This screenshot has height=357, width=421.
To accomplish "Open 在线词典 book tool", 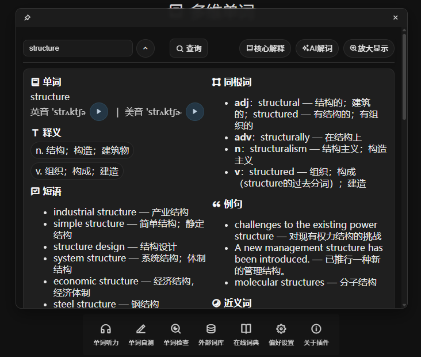I will pos(246,335).
